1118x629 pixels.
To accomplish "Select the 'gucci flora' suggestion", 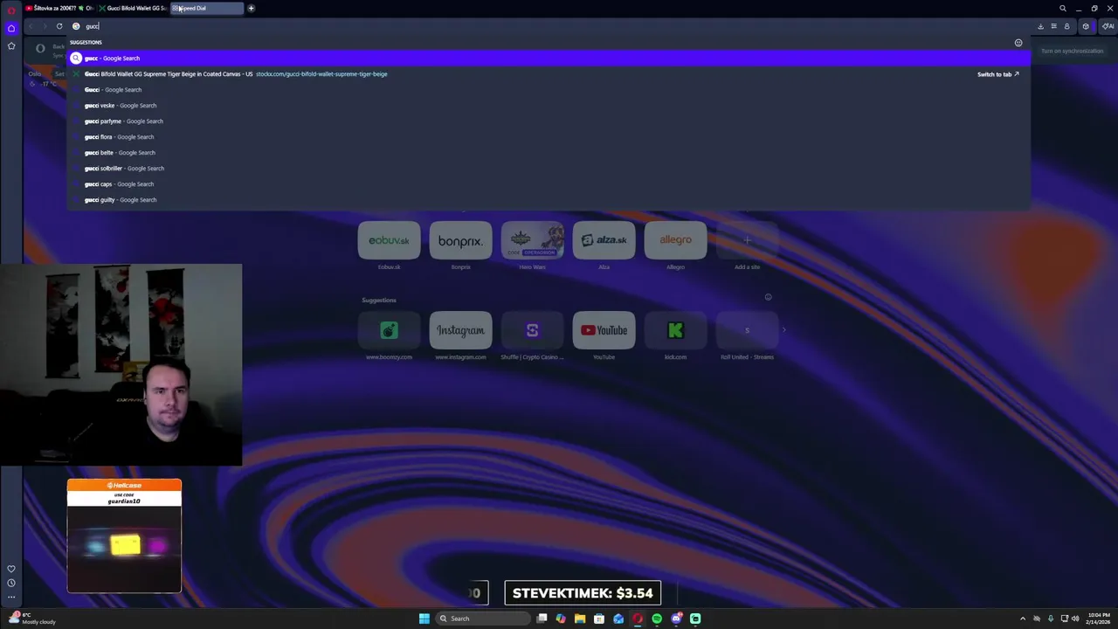I will [550, 137].
